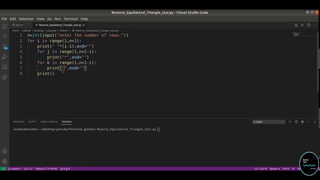
Task: Click the file name in the breadcrumb
Action: click(x=96, y=30)
